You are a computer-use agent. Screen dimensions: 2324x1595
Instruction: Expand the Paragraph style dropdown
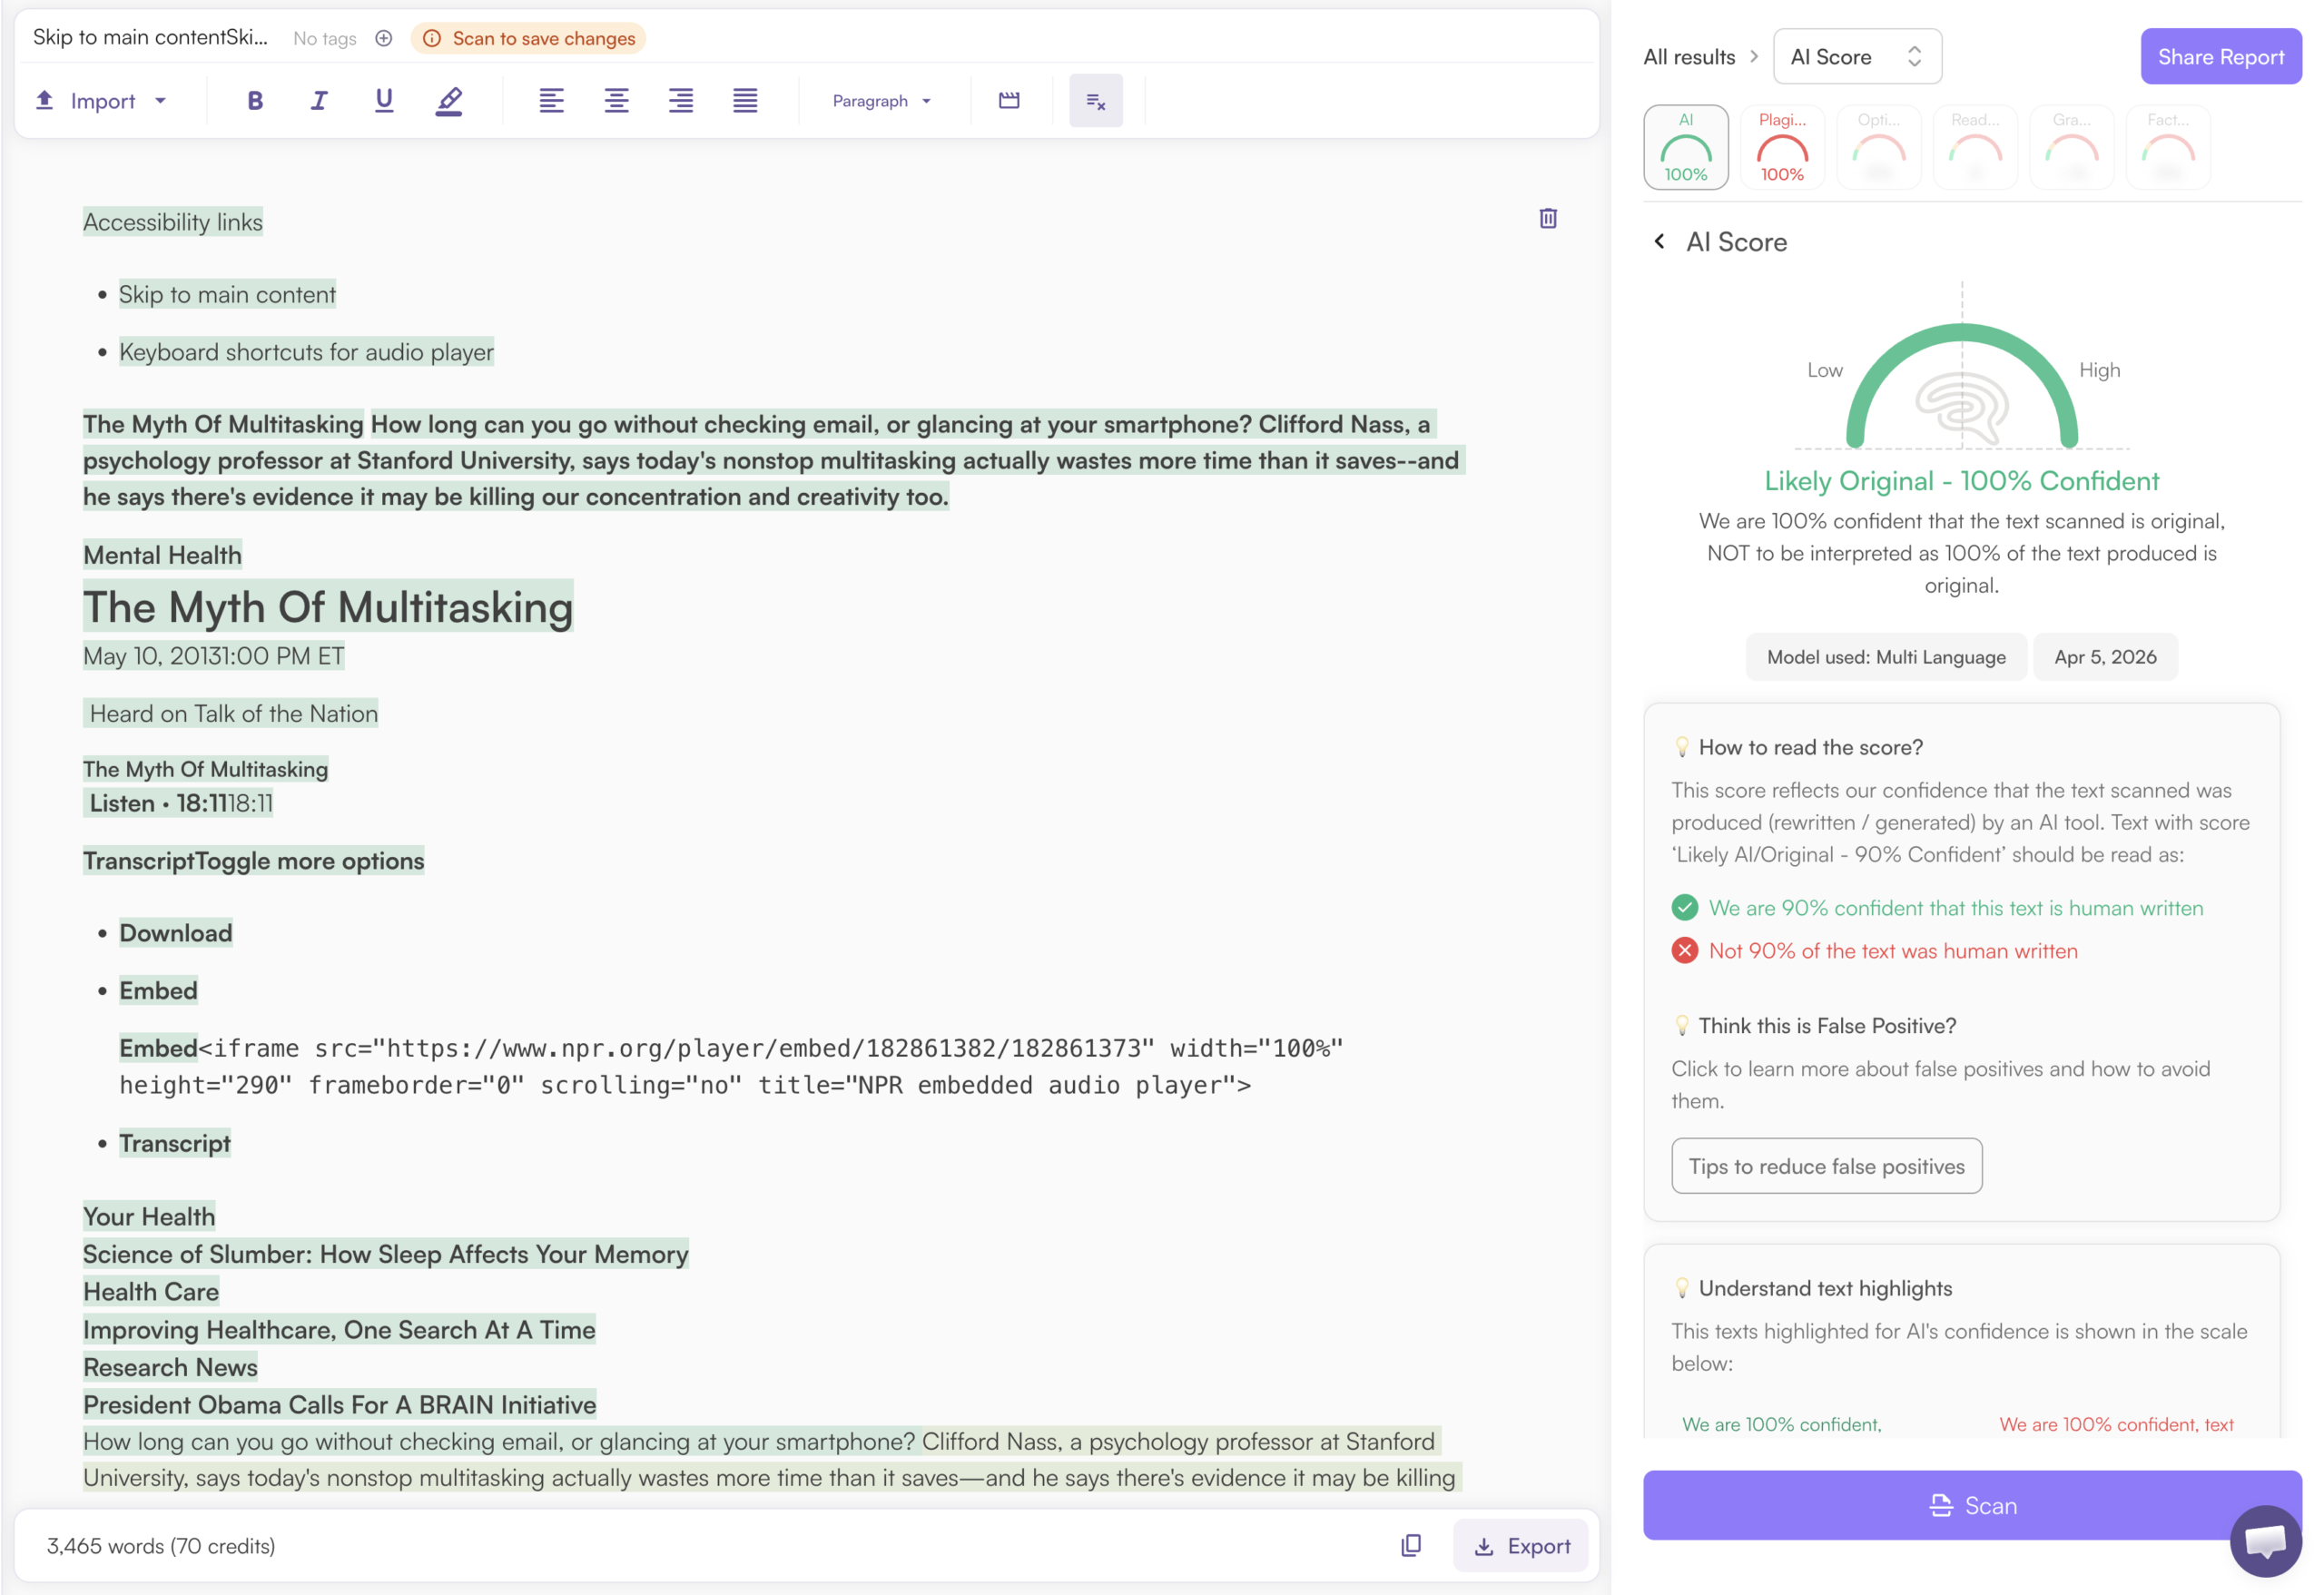tap(881, 100)
